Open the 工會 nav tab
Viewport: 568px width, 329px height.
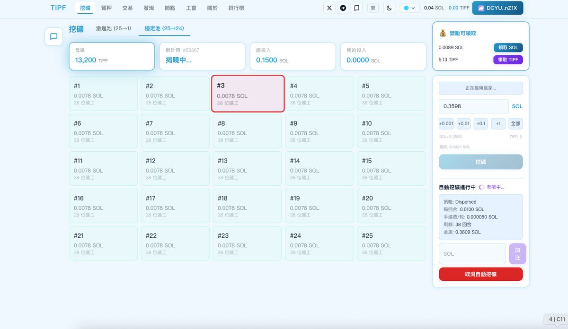click(x=191, y=8)
